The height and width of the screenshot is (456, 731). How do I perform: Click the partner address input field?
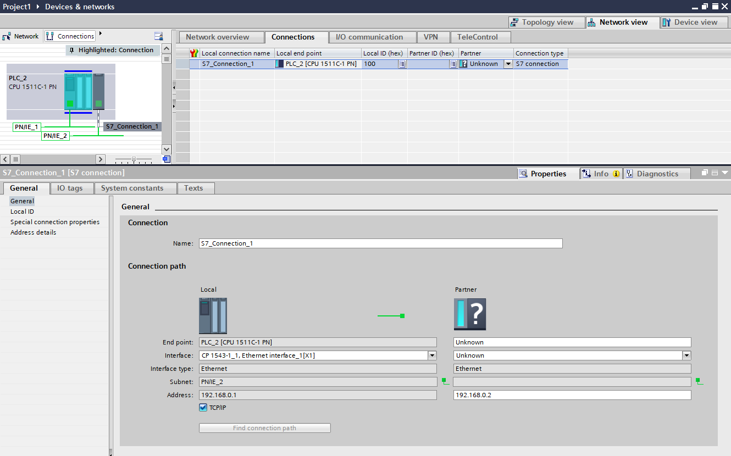coord(572,395)
